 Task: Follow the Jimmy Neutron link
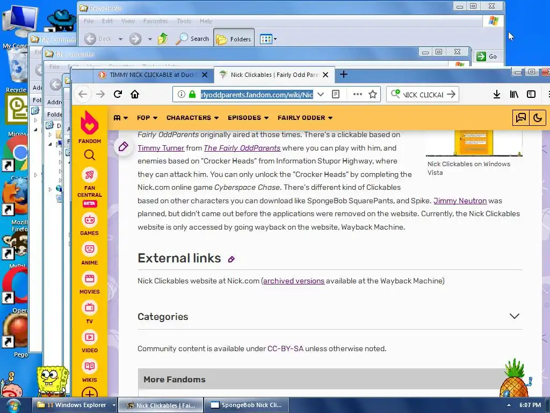[460, 201]
